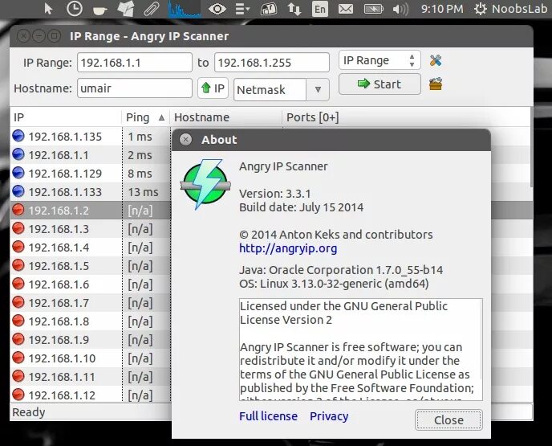Open the NoobsLab session gear menu

[x=510, y=9]
